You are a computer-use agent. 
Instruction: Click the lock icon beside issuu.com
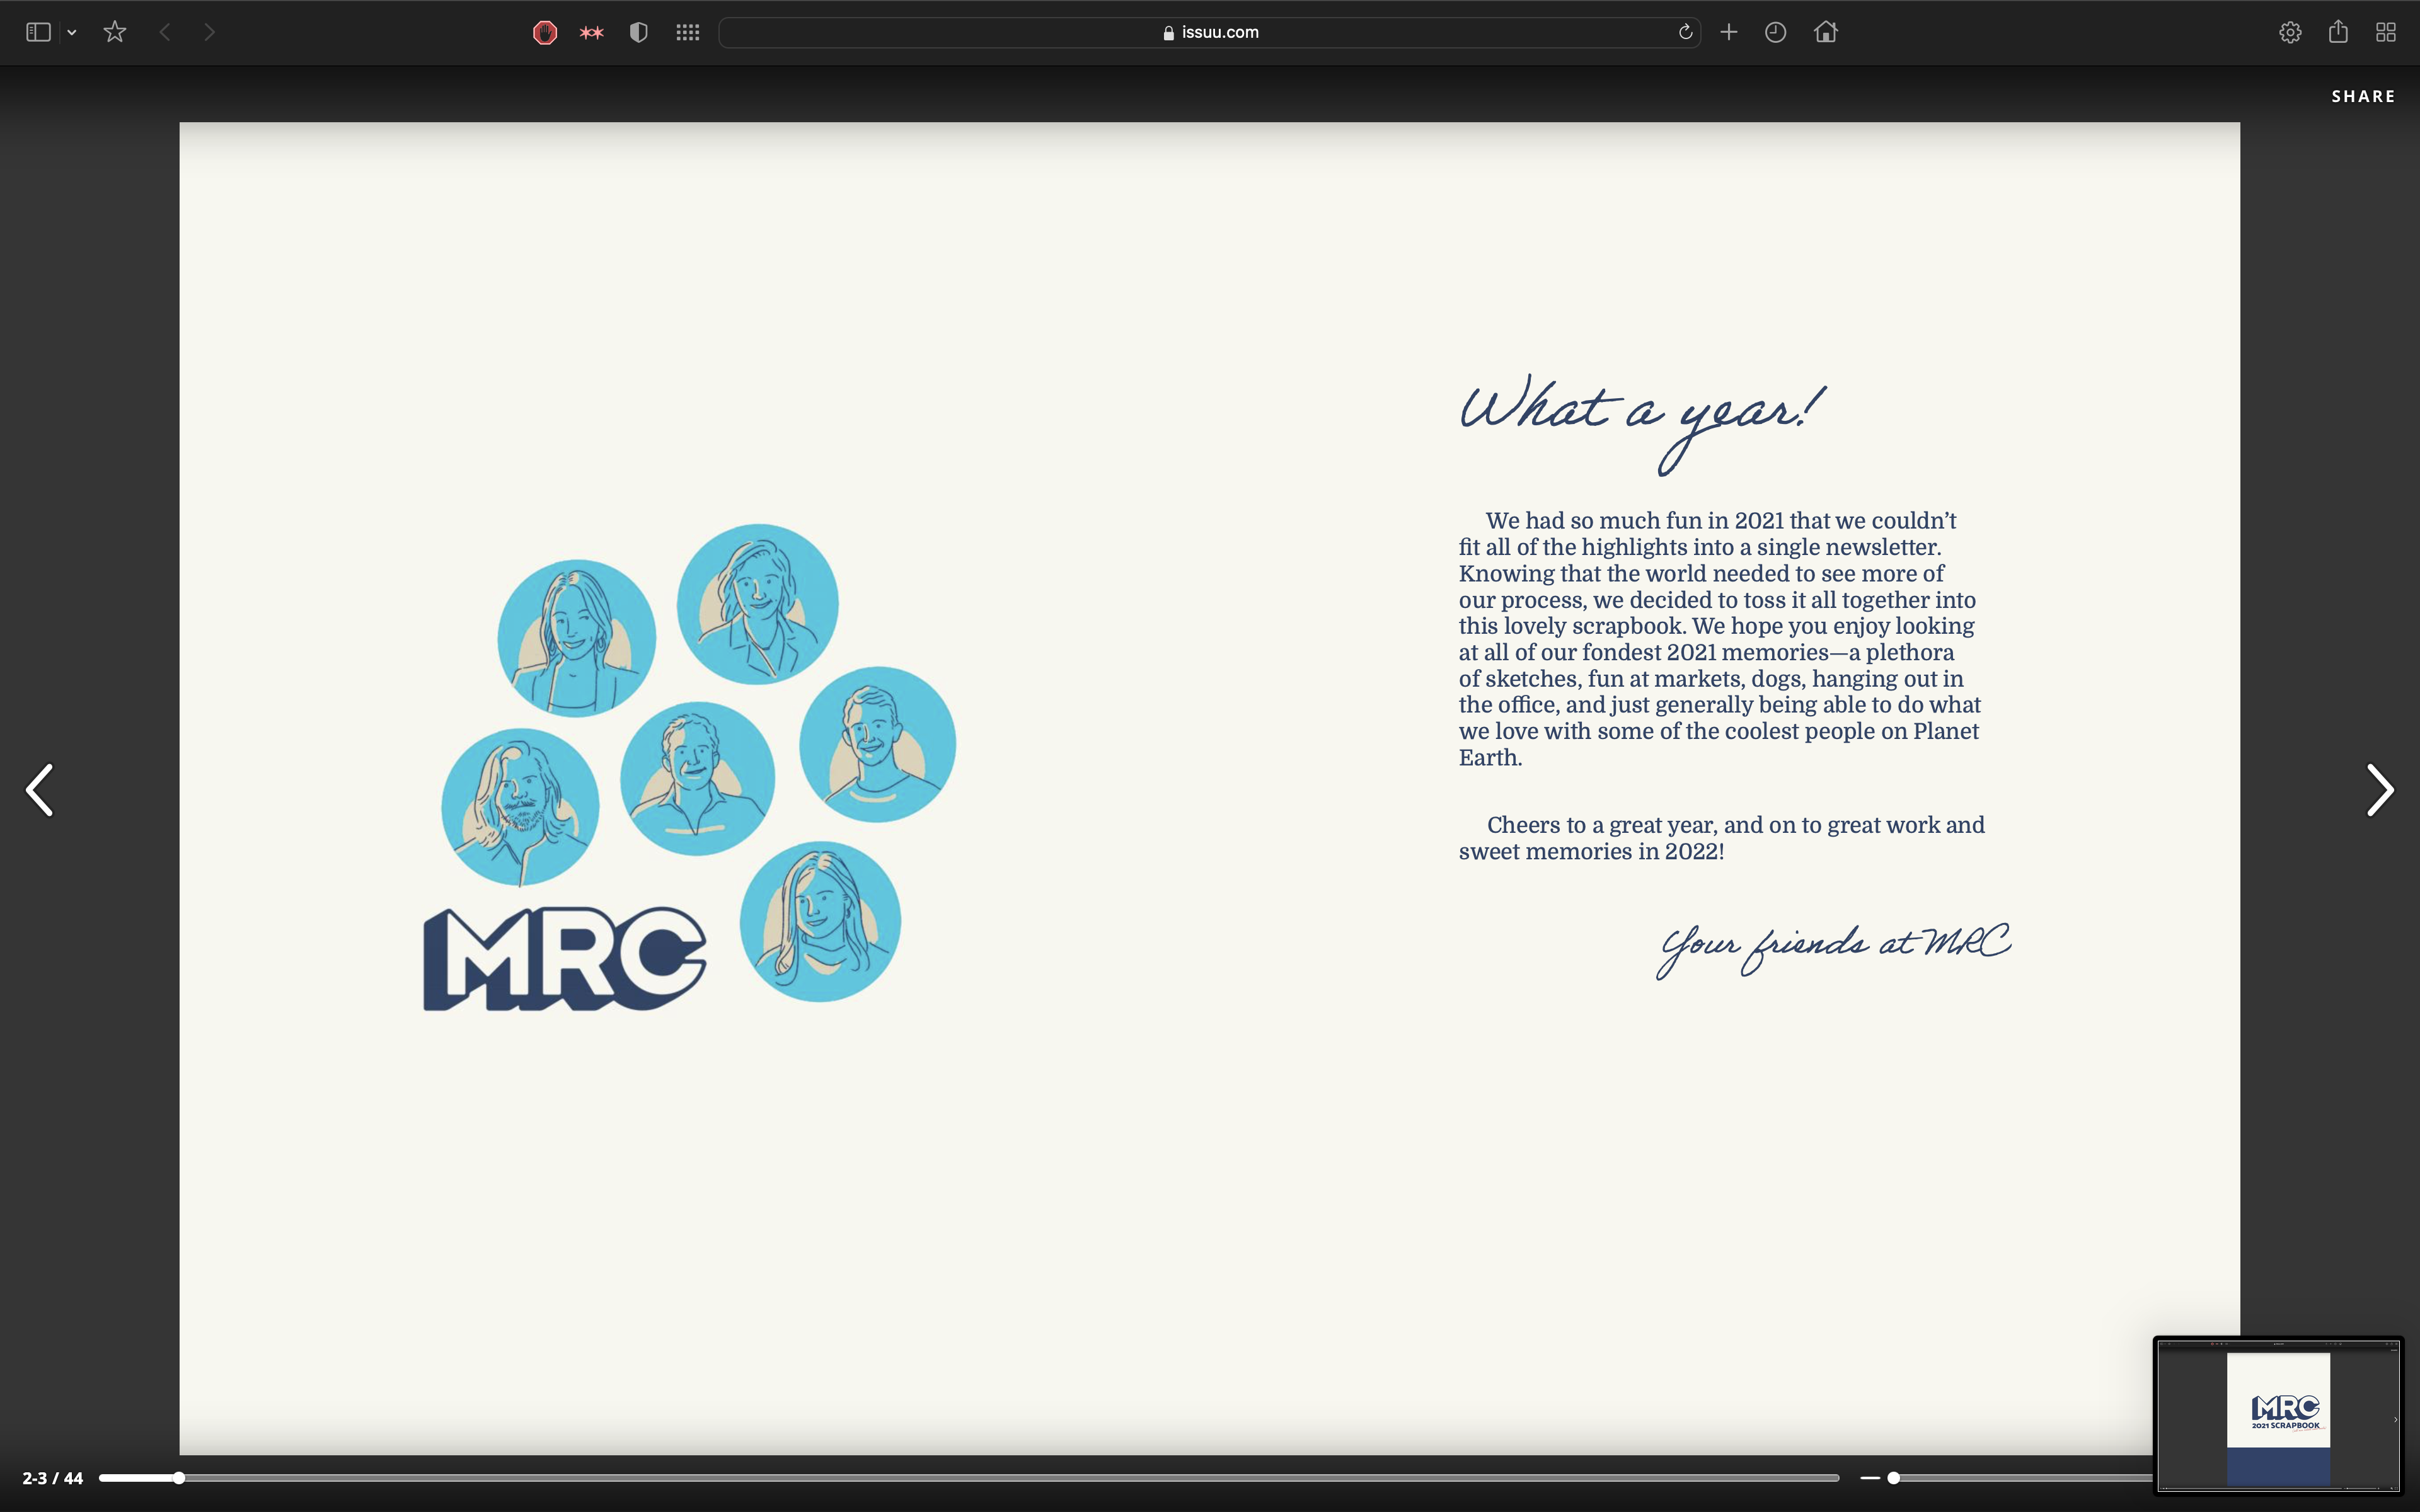1168,33
